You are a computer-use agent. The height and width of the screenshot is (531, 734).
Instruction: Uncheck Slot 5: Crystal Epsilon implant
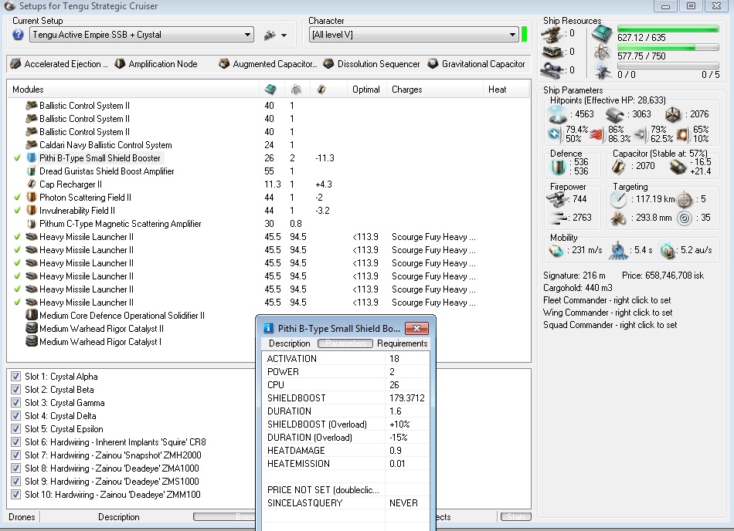(15, 428)
